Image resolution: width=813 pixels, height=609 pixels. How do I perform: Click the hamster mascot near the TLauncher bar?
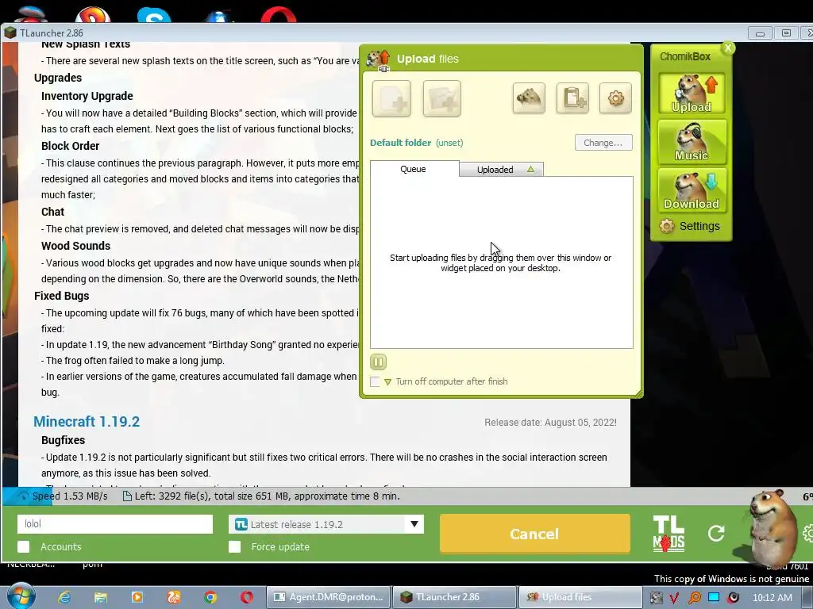773,528
